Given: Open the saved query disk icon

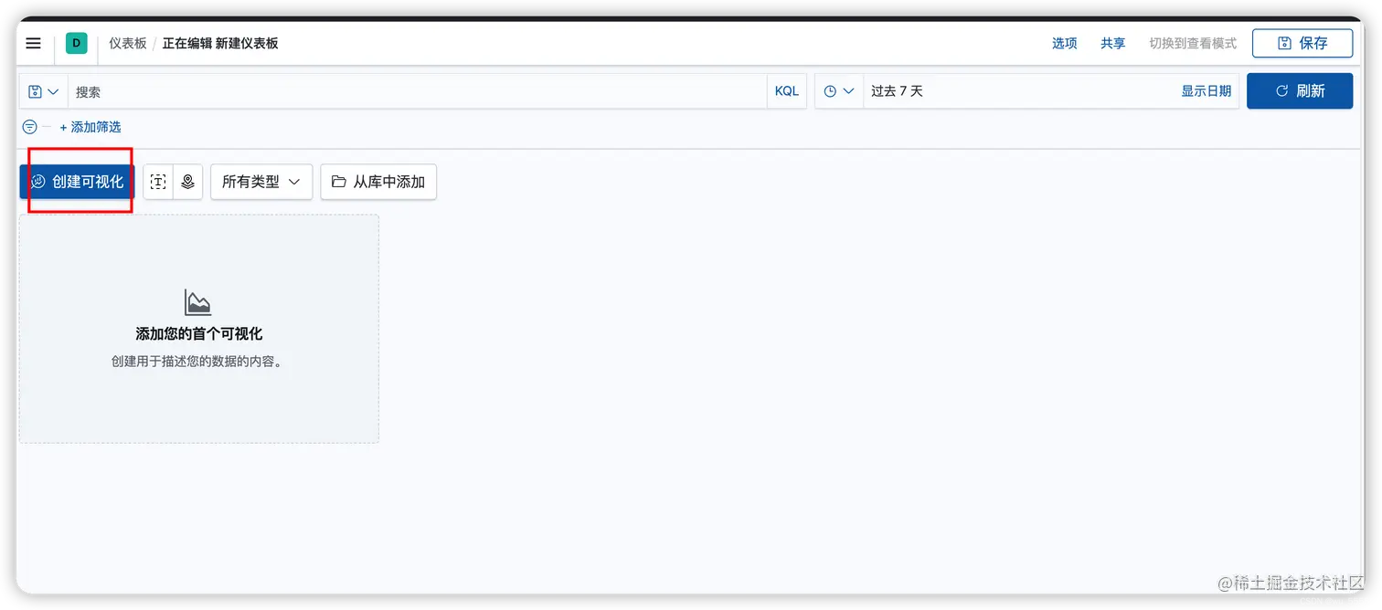Looking at the screenshot, I should pos(34,90).
